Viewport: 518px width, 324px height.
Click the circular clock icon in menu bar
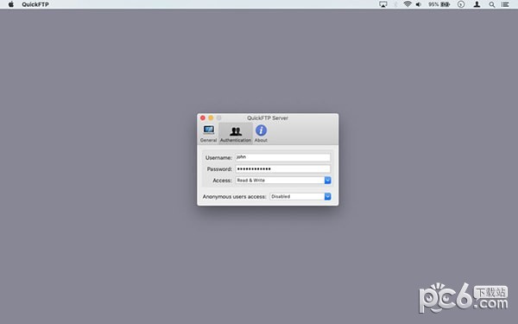coord(461,4)
